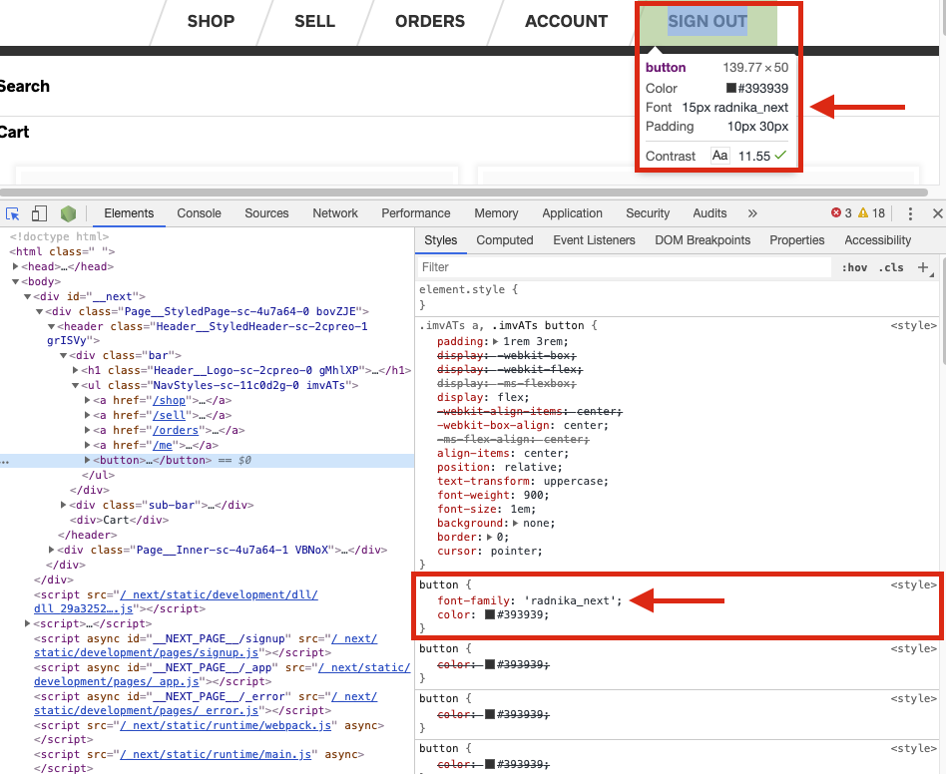
Task: Click the yellow warnings count icon
Action: [x=863, y=212]
